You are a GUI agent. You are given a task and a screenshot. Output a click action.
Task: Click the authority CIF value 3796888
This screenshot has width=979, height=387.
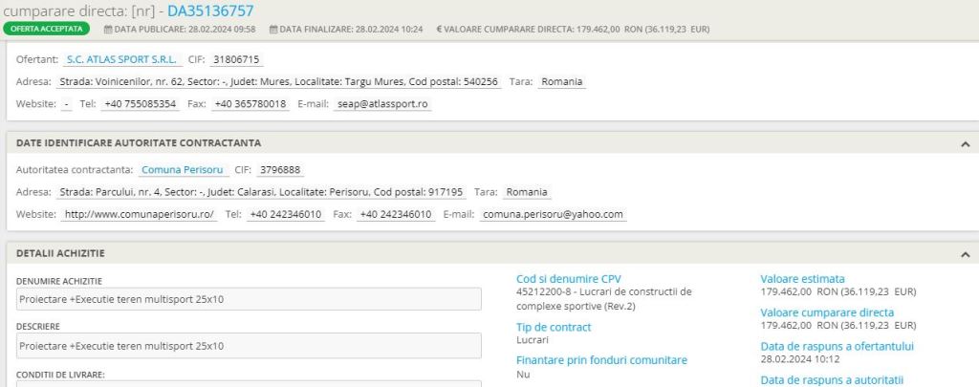click(280, 170)
